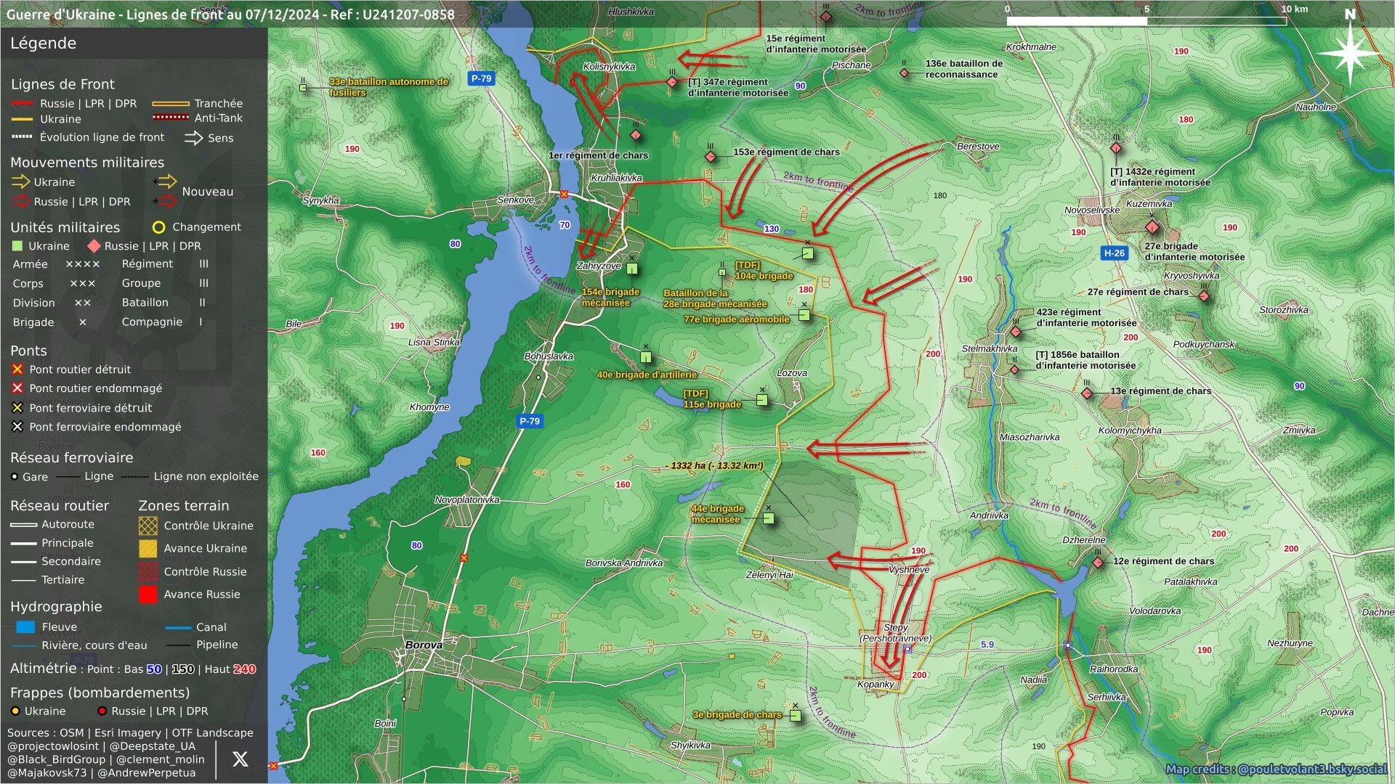
Task: Click the map scale bar
Action: pos(1147,21)
